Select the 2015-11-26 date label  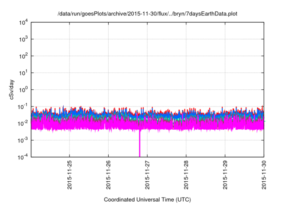point(108,175)
